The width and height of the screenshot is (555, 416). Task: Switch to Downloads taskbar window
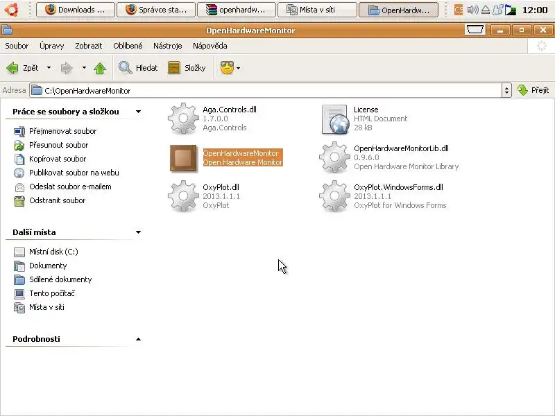76,10
